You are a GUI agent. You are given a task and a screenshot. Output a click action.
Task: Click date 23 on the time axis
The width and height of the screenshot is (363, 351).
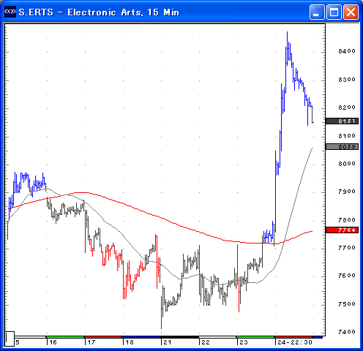(x=244, y=342)
